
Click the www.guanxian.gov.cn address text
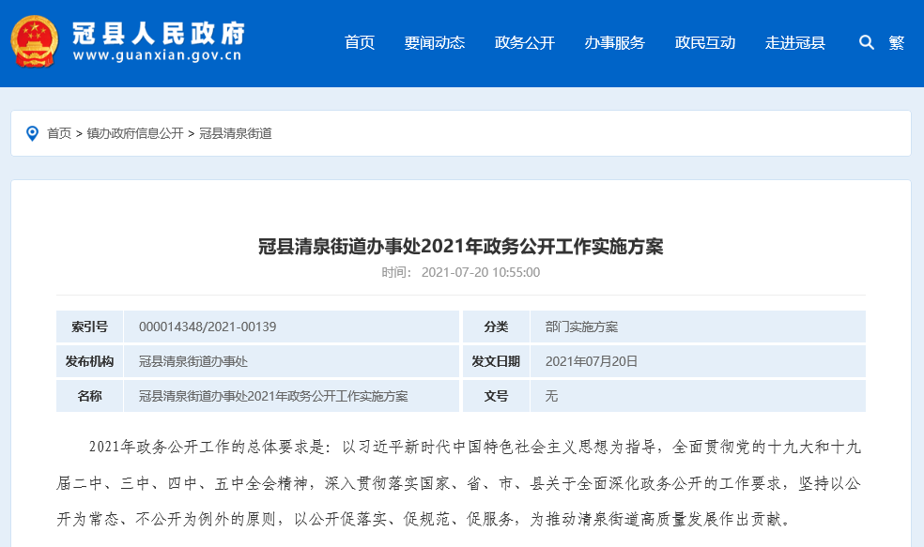click(x=158, y=55)
